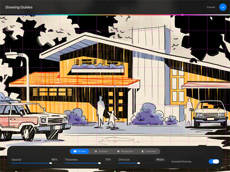The height and width of the screenshot is (172, 230).
Task: Cancel the Drawing Guides changes
Action: tap(211, 7)
